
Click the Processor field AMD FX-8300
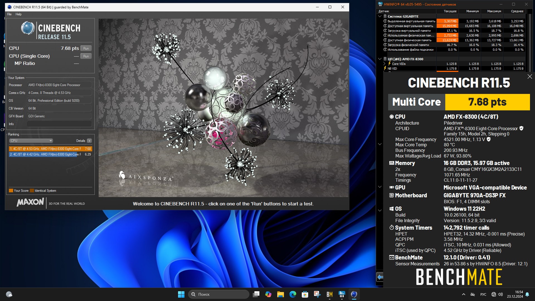(59, 85)
